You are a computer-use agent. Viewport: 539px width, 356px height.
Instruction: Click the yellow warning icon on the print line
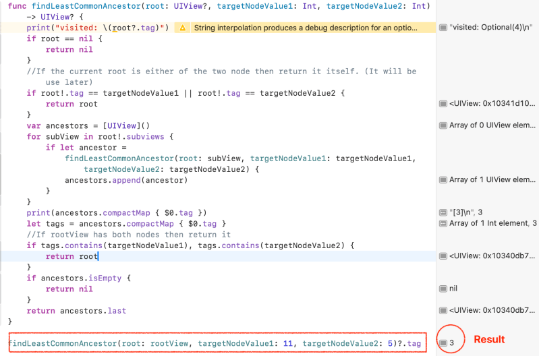coord(182,28)
